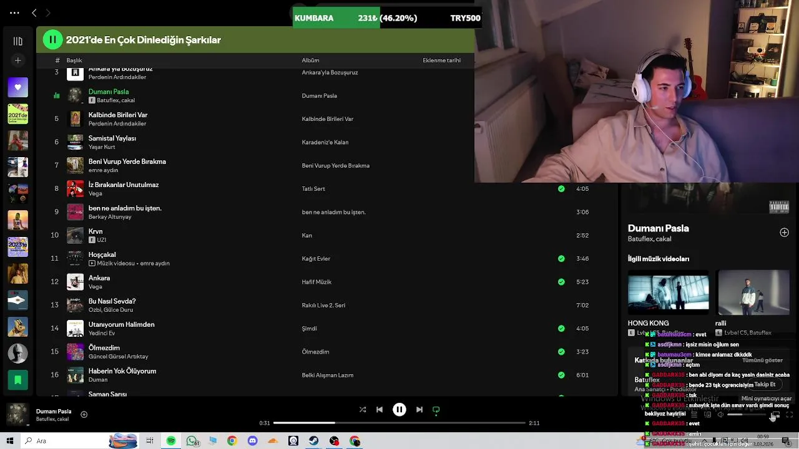The width and height of the screenshot is (799, 449).
Task: Select the ben ne anladım bu işten. title
Action: (x=125, y=208)
